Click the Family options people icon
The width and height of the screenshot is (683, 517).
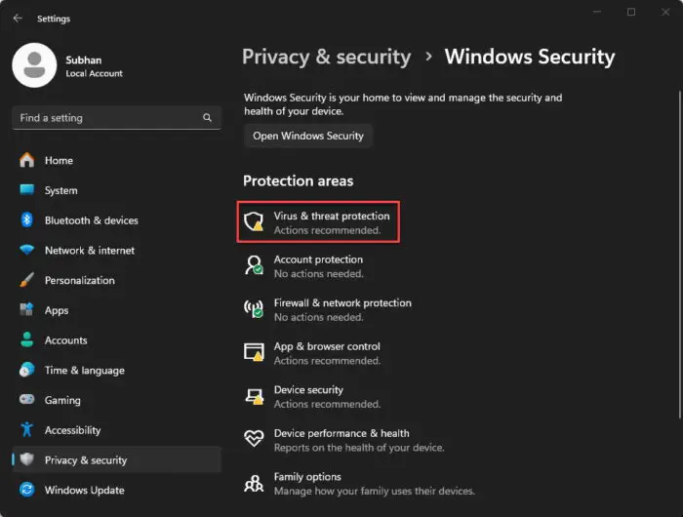(254, 483)
